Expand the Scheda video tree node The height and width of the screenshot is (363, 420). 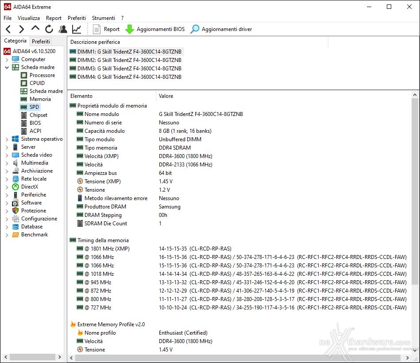pos(7,155)
